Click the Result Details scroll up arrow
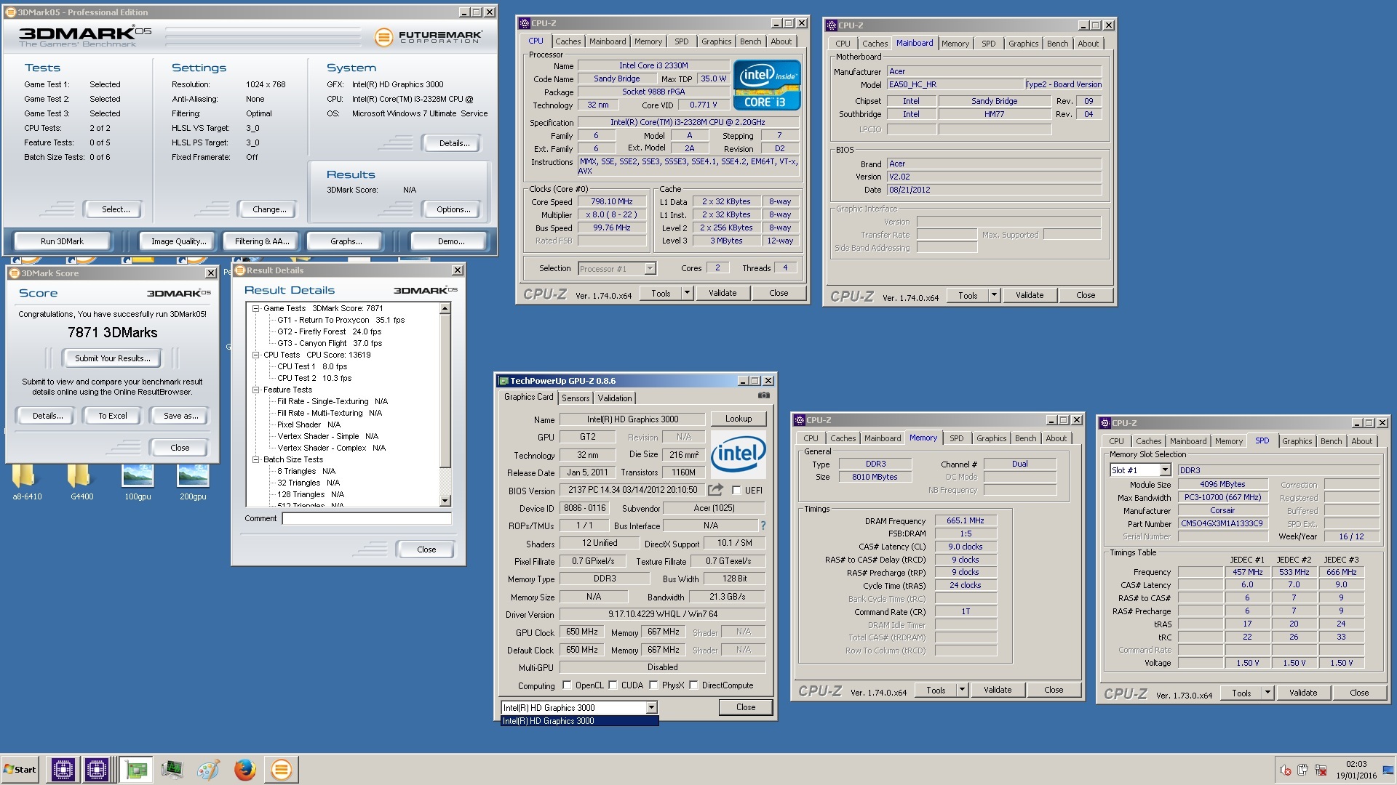This screenshot has width=1397, height=785. [x=445, y=309]
